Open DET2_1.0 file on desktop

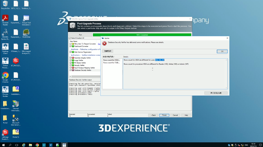[x=16, y=5]
